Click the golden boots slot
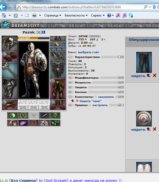The width and height of the screenshot is (159, 182). pyautogui.click(x=58, y=105)
